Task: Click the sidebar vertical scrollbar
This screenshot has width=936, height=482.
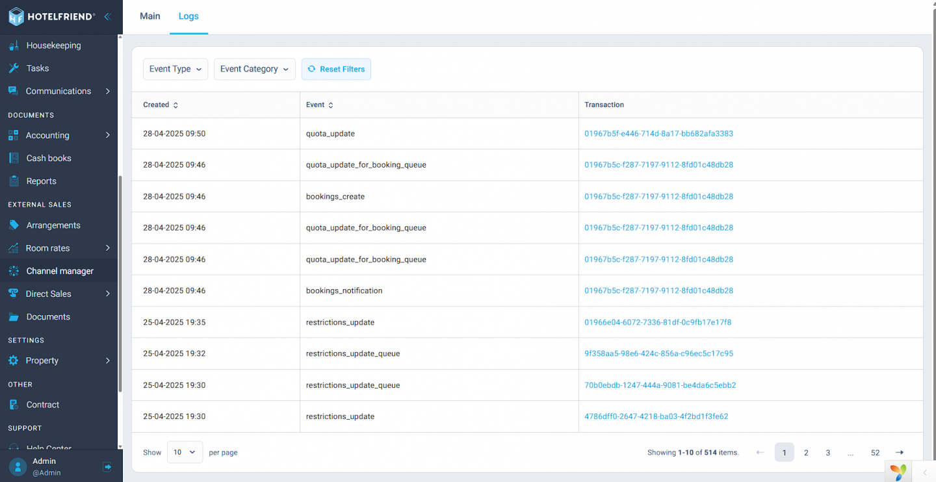Action: click(x=120, y=284)
